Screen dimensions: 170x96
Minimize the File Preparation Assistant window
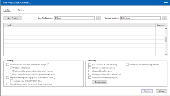166,3
